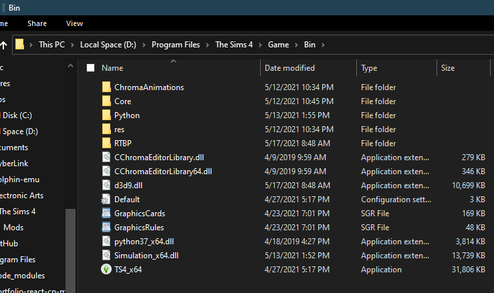Click the Bin breadcrumb
Image resolution: width=494 pixels, height=293 pixels.
[x=310, y=45]
